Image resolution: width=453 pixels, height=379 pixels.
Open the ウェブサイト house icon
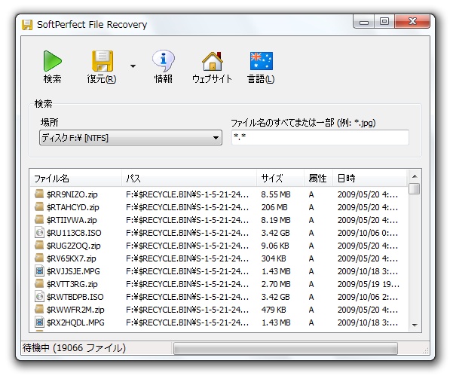pyautogui.click(x=213, y=61)
